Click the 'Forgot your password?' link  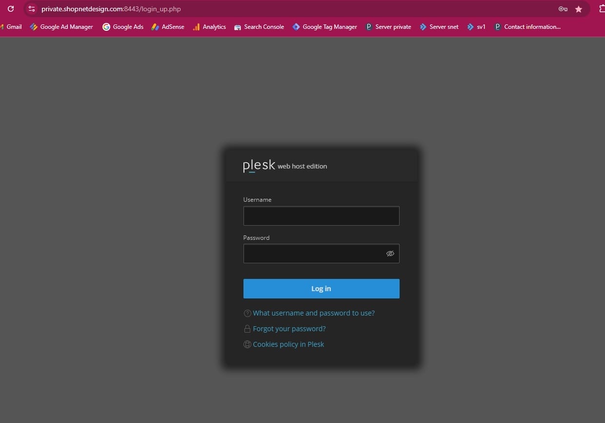click(x=289, y=329)
